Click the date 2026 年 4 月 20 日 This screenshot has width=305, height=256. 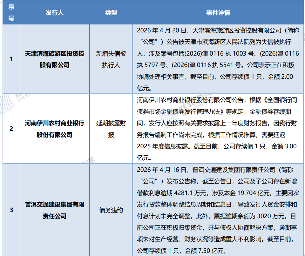[x=163, y=30]
